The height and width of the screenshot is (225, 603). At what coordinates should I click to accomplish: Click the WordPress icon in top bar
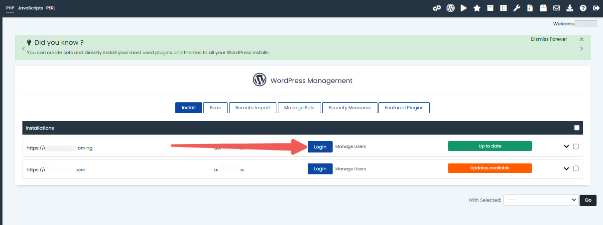point(451,8)
